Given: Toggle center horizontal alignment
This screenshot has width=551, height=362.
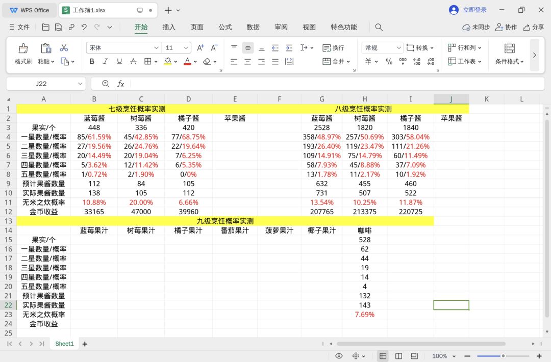Looking at the screenshot, I should tap(248, 62).
